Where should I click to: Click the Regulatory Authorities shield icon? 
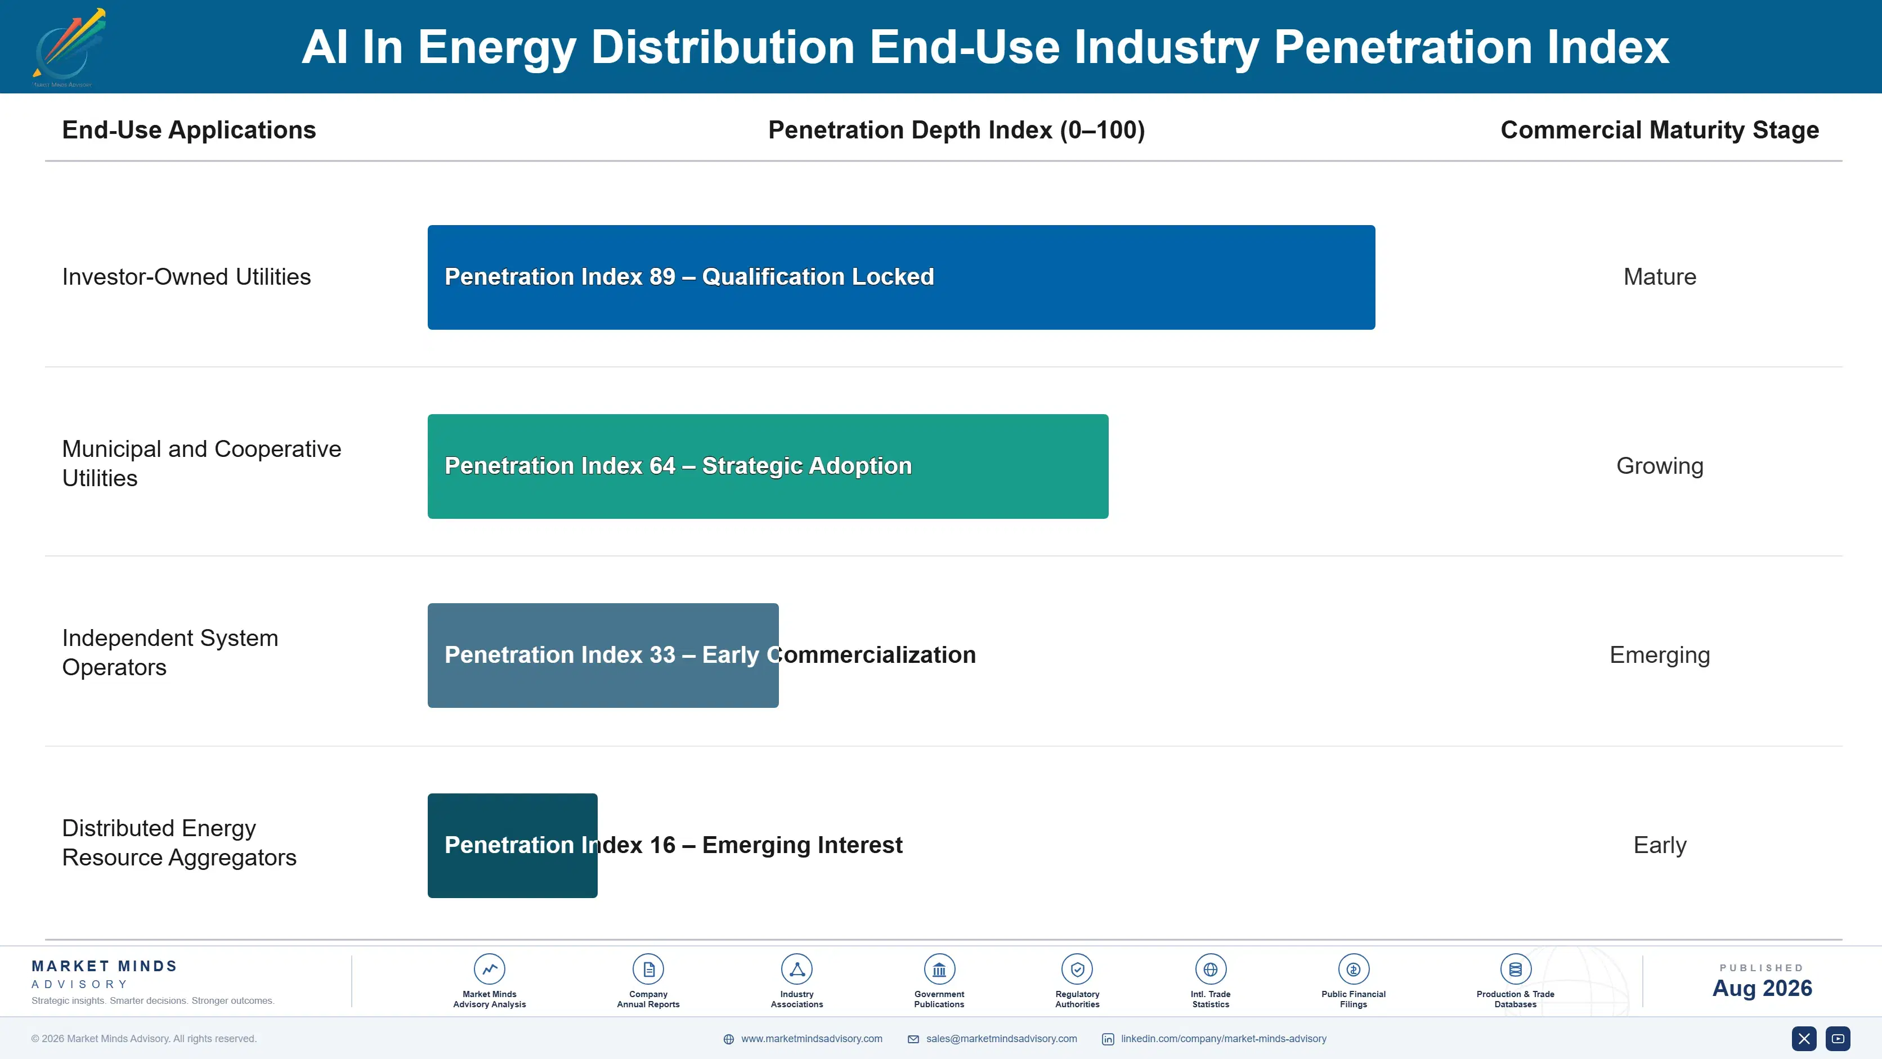coord(1077,969)
